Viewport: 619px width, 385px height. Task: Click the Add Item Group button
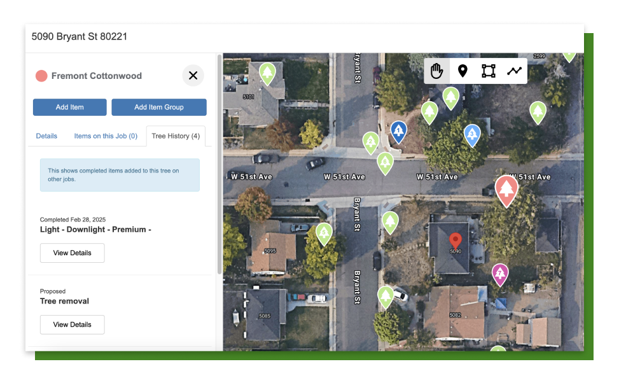[x=159, y=107]
